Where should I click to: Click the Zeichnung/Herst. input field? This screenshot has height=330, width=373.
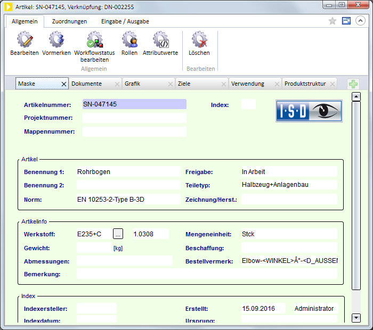(289, 199)
